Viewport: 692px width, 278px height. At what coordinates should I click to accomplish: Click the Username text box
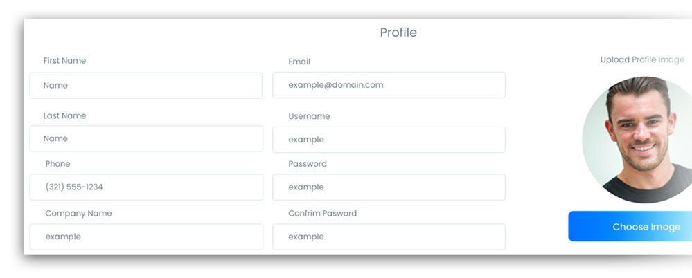click(x=388, y=140)
